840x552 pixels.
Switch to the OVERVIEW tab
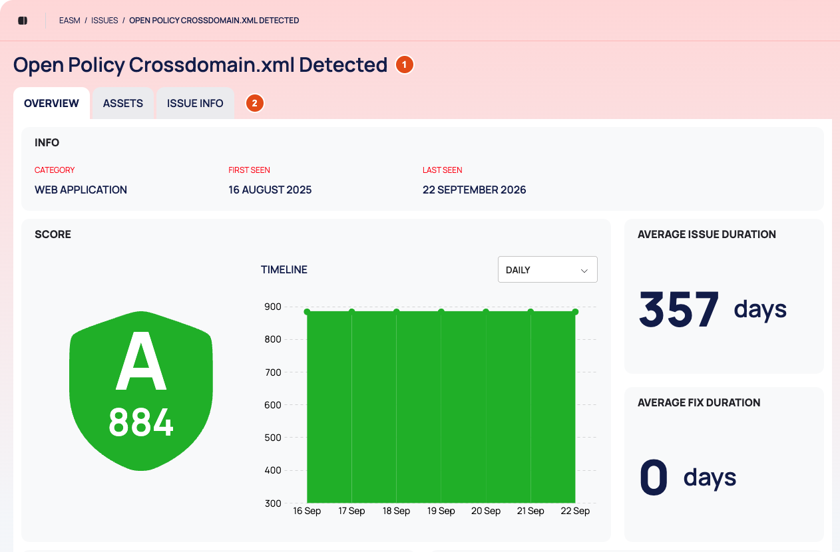click(51, 103)
